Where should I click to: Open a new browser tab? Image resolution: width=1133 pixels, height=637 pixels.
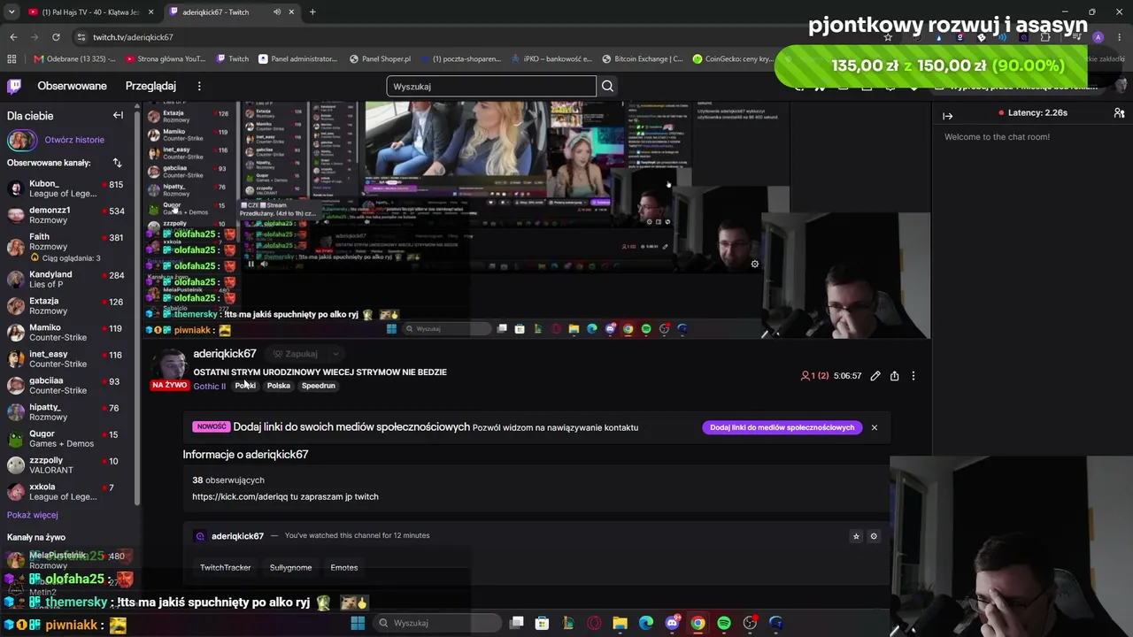[312, 12]
